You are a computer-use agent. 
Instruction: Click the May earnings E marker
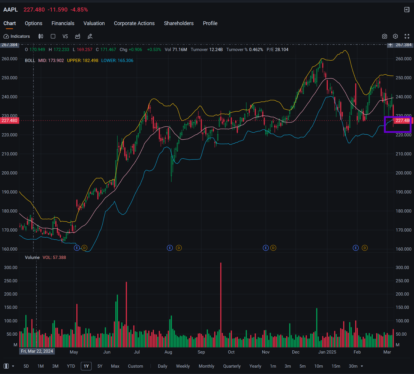[x=77, y=248]
